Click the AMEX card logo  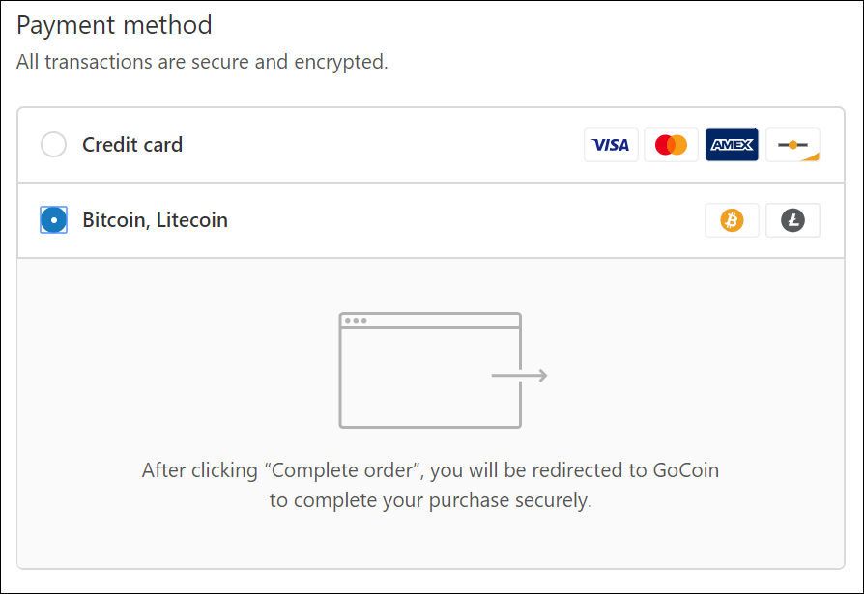click(x=732, y=145)
